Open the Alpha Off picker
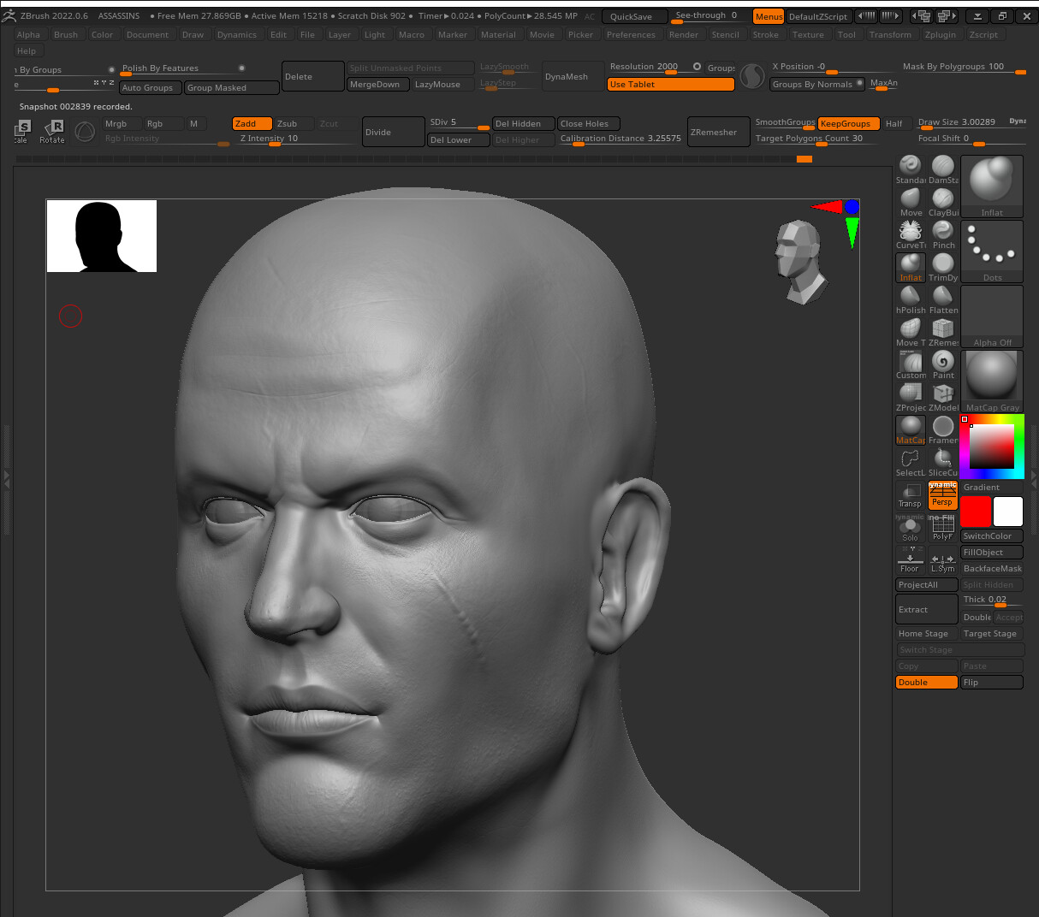This screenshot has height=917, width=1039. click(x=992, y=317)
